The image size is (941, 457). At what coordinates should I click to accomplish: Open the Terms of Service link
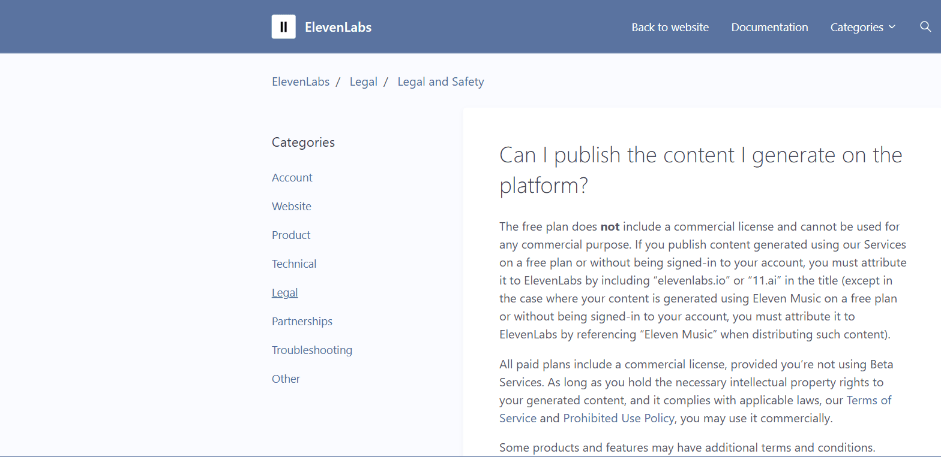(696, 409)
